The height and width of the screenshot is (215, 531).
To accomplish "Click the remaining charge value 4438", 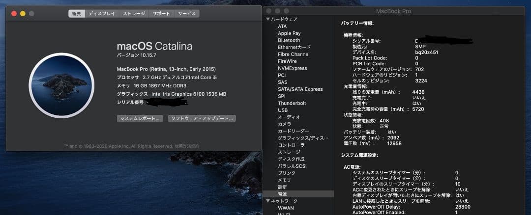I will (418, 92).
